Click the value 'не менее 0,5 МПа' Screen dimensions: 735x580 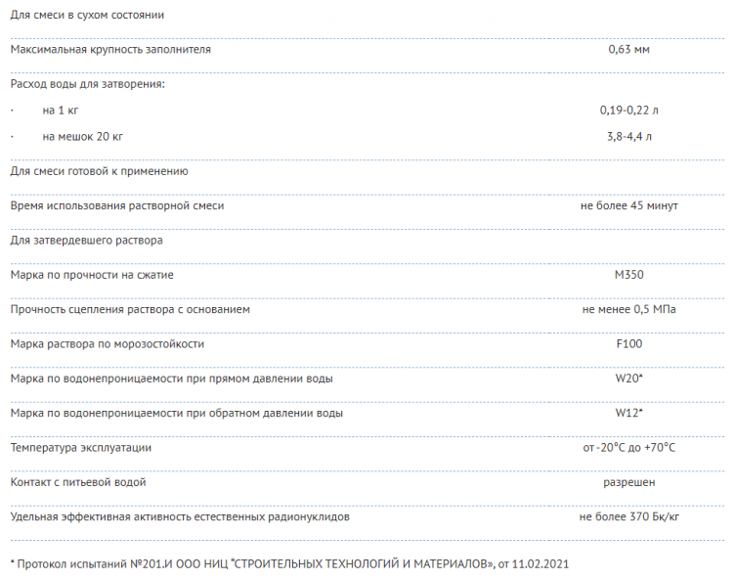pos(629,309)
